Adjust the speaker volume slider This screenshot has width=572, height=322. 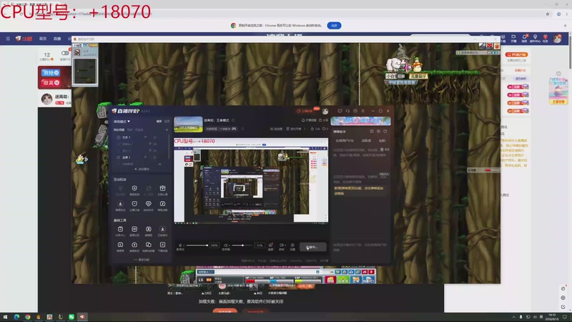242,245
